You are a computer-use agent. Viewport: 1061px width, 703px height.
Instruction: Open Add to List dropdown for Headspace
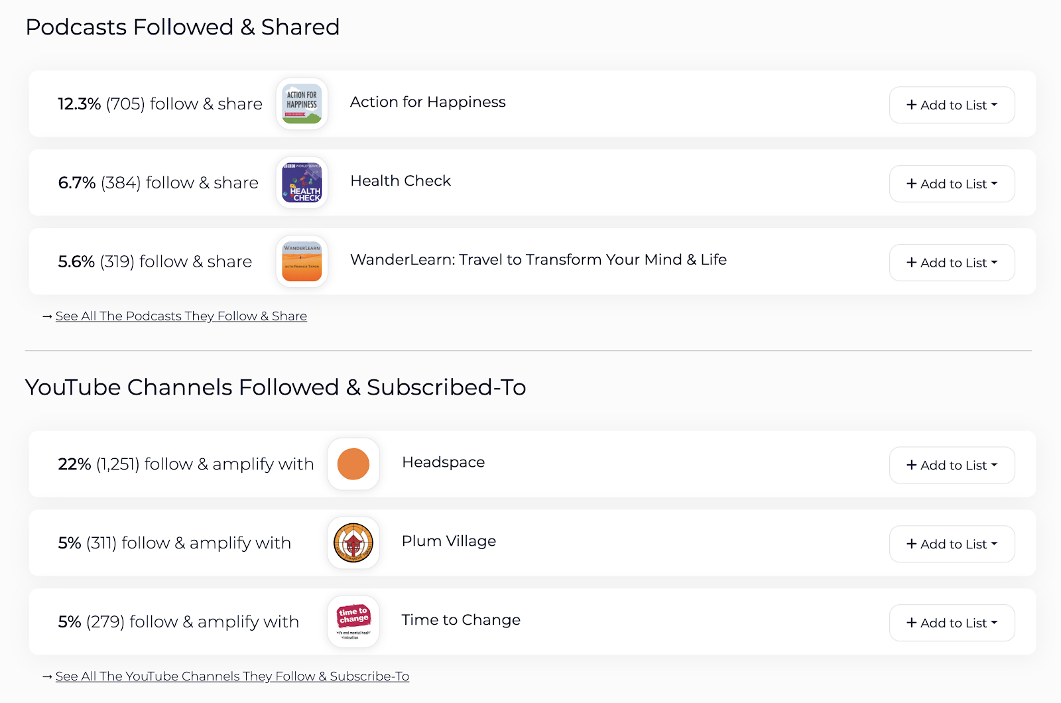[x=952, y=465]
